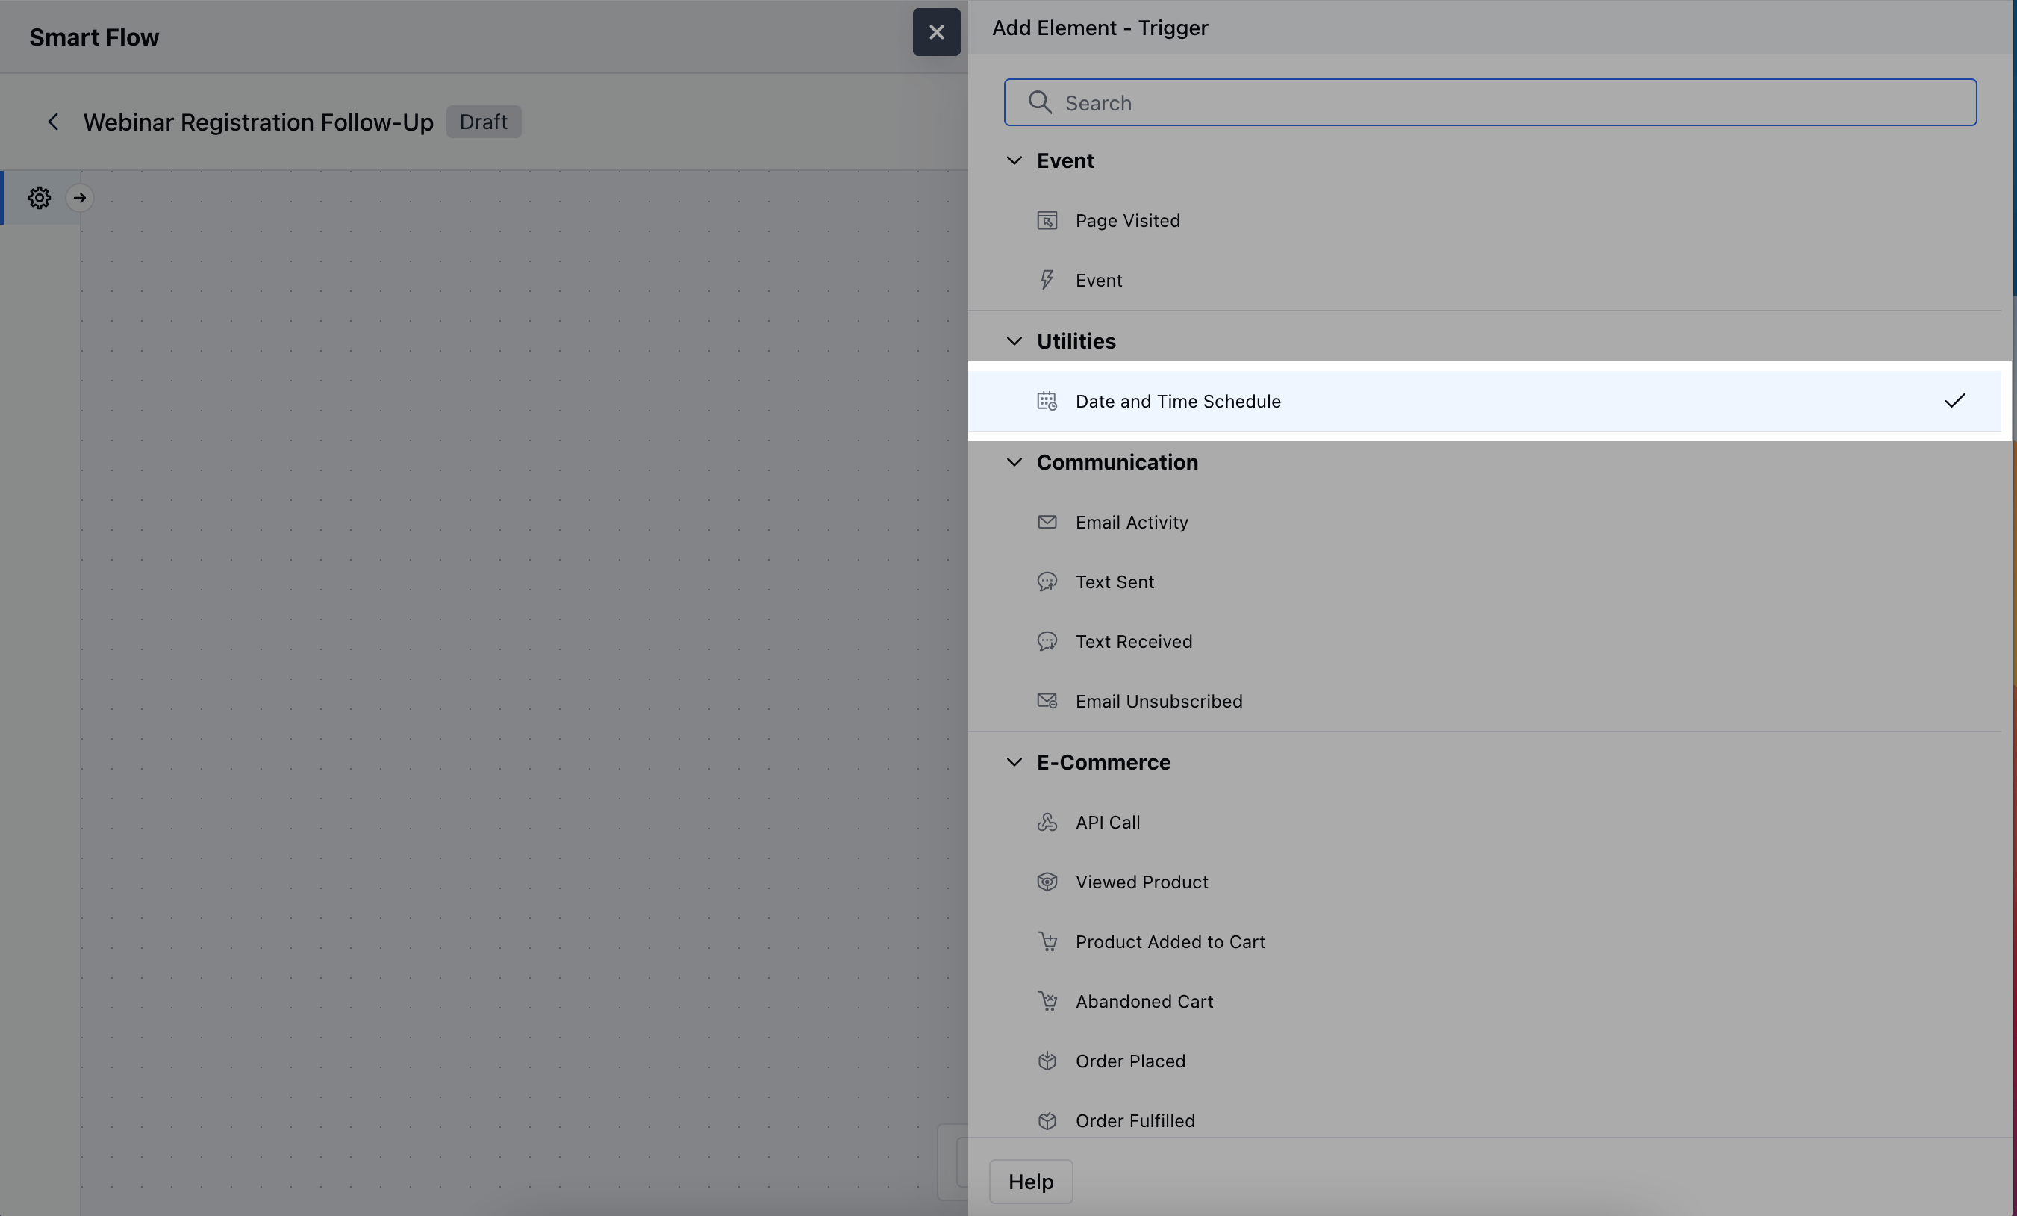Image resolution: width=2017 pixels, height=1216 pixels.
Task: Select the Email Unsubscribed trigger
Action: pyautogui.click(x=1484, y=701)
